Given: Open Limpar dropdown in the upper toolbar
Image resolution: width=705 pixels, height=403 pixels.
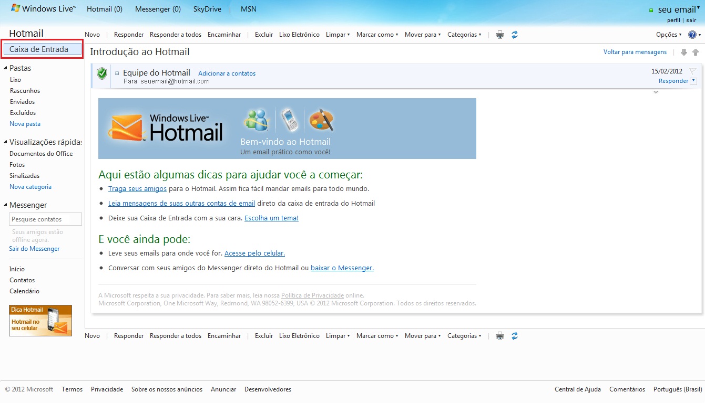Looking at the screenshot, I should (x=338, y=35).
